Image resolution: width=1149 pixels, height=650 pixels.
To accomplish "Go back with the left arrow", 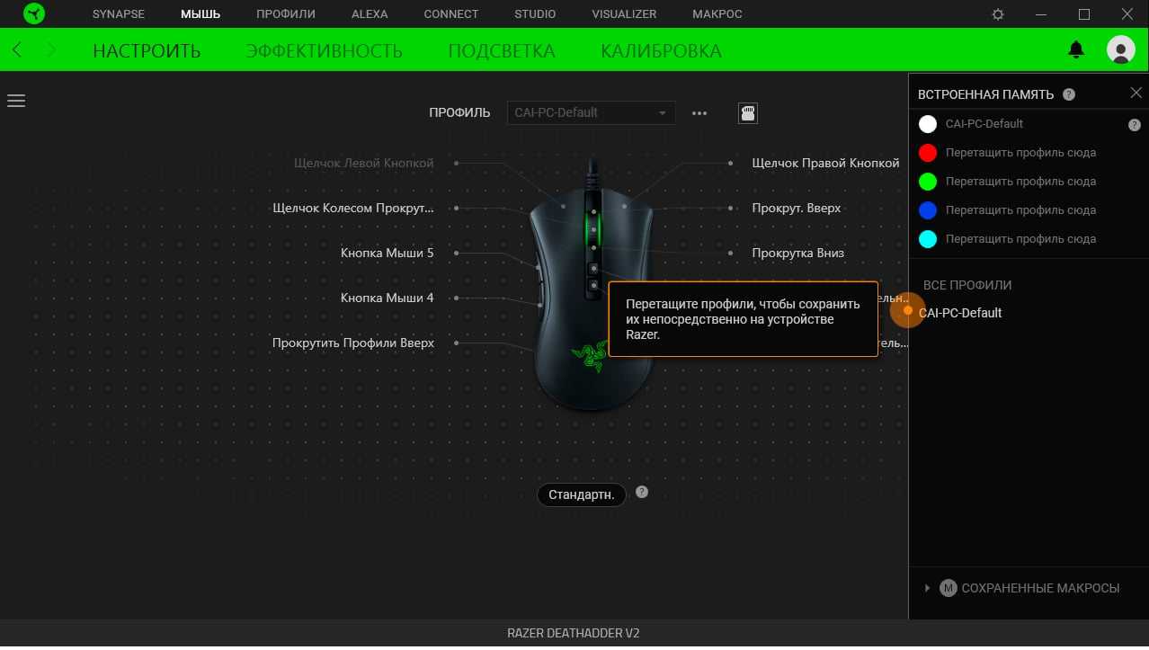I will [x=19, y=50].
